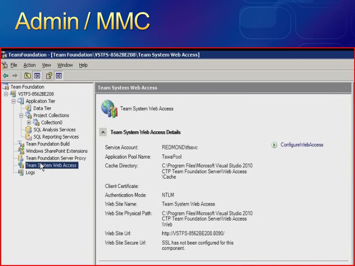Image resolution: width=355 pixels, height=266 pixels.
Task: Open the Help menu
Action: [x=83, y=65]
